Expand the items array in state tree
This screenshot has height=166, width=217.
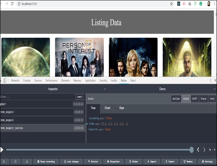(87, 124)
